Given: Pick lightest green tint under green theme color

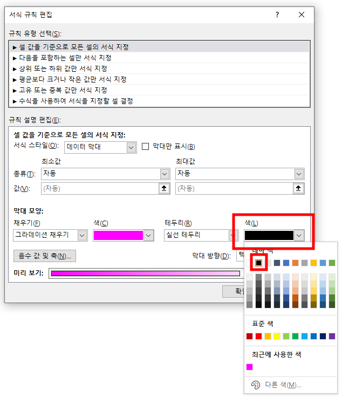Looking at the screenshot, I should coord(332,277).
